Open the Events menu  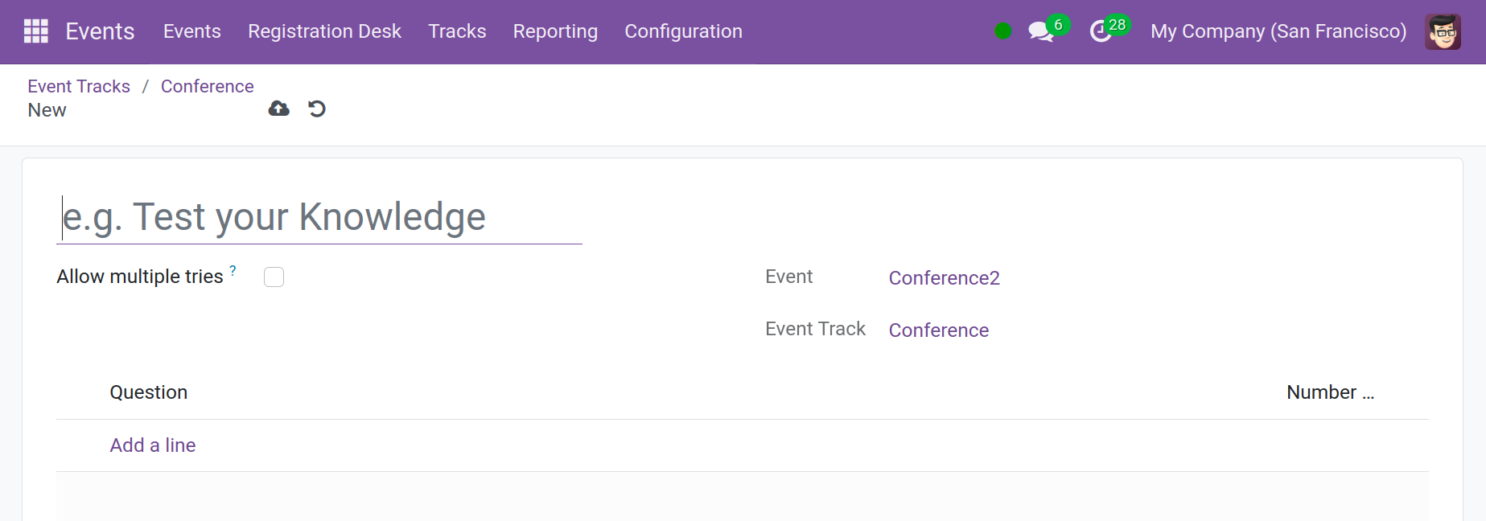[191, 31]
